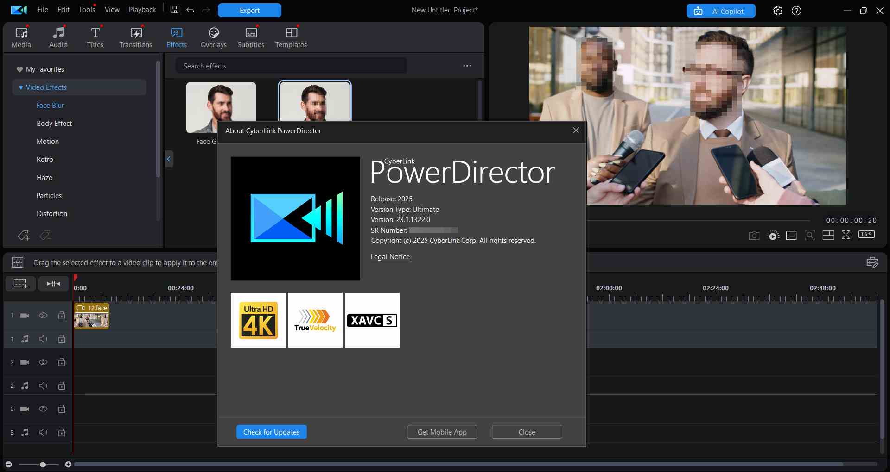The height and width of the screenshot is (472, 890).
Task: Open the Audio room tab
Action: click(x=58, y=38)
